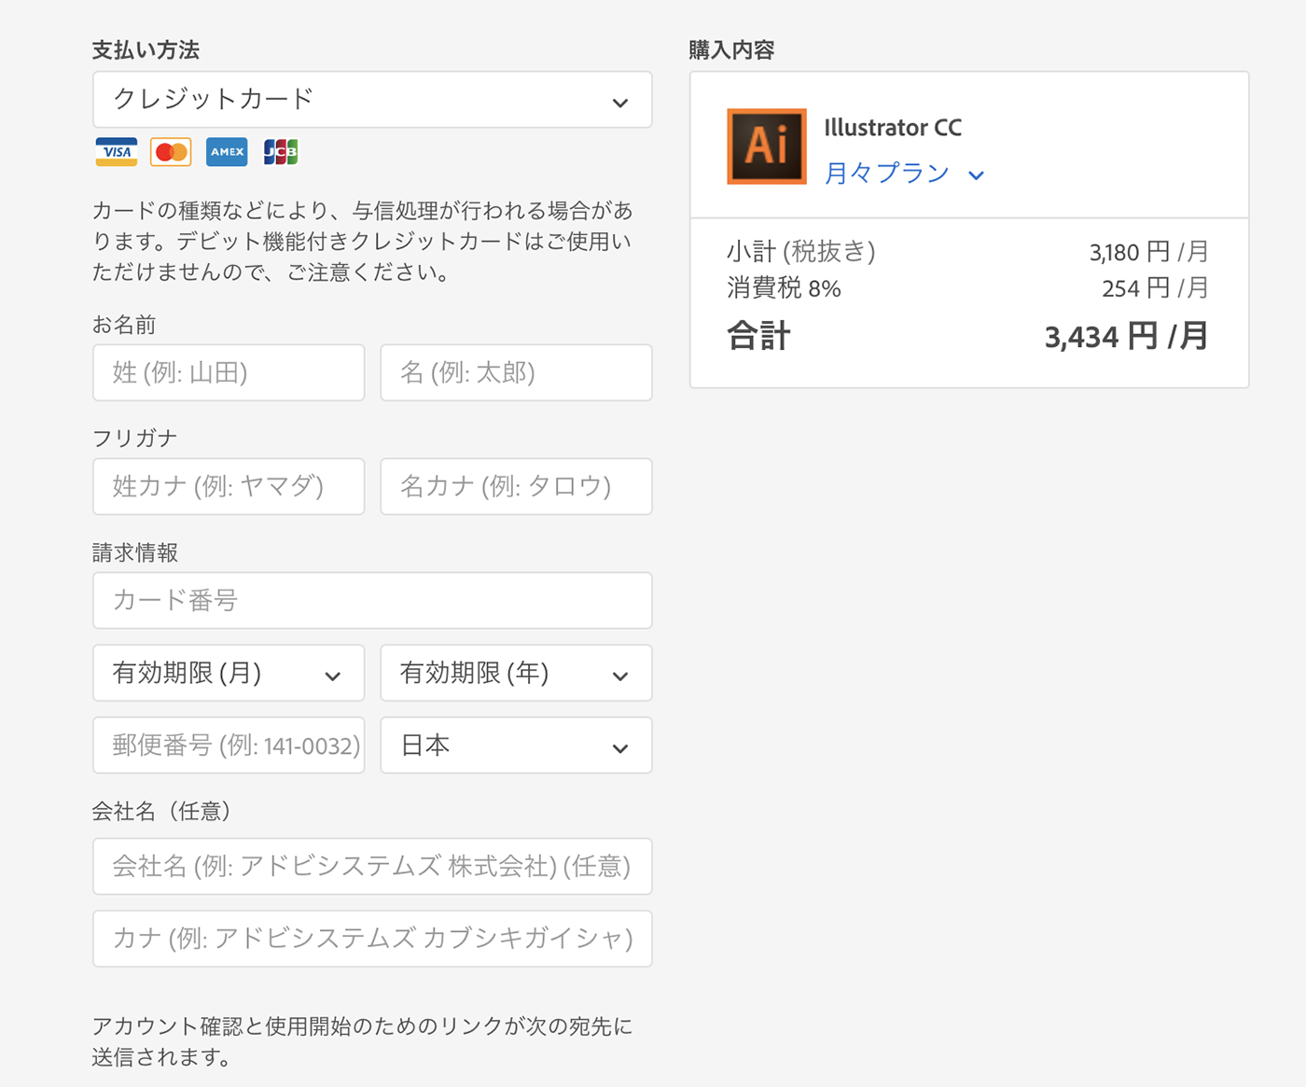The width and height of the screenshot is (1306, 1087).
Task: Focus the 名カナ (例: タロウ) field
Action: (x=516, y=486)
